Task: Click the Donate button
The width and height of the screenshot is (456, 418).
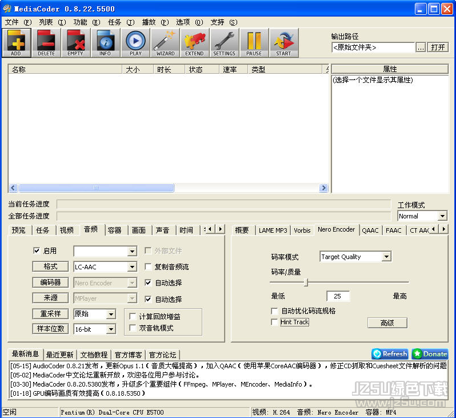Action: point(430,354)
